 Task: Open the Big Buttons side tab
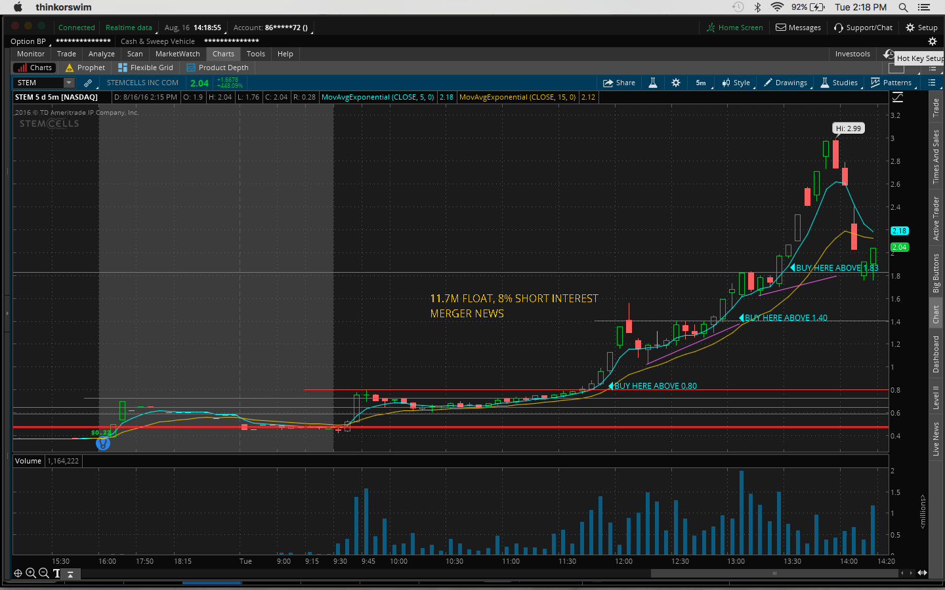[x=936, y=273]
